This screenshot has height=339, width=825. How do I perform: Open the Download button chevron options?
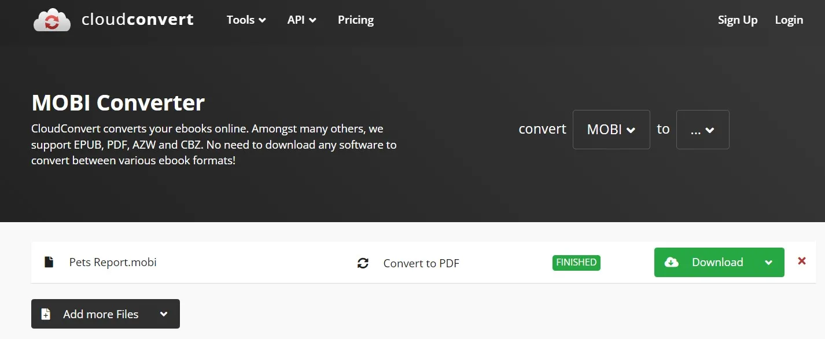tap(769, 262)
